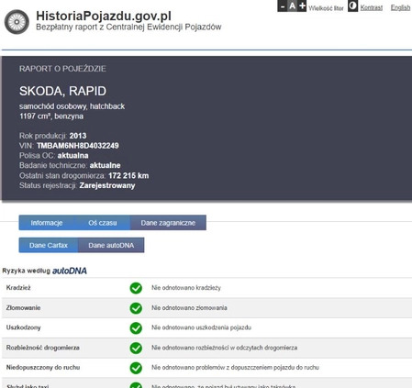Click 'Bezpłatny raport z Centralnej Ewidencji' subtitle

[x=128, y=27]
